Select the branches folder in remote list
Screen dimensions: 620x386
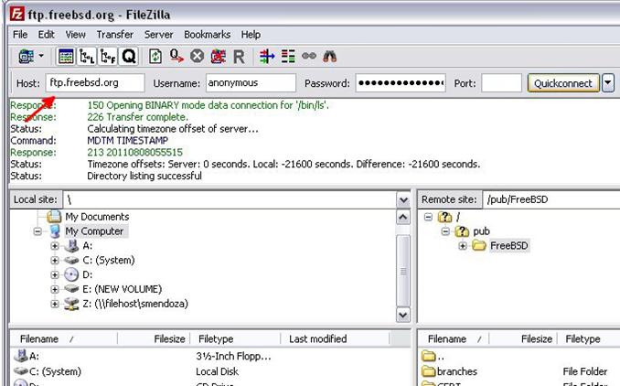click(x=456, y=371)
